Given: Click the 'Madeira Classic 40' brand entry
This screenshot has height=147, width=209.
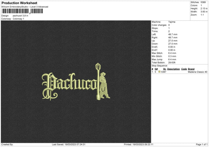Looking at the screenshot, I should click(198, 72).
